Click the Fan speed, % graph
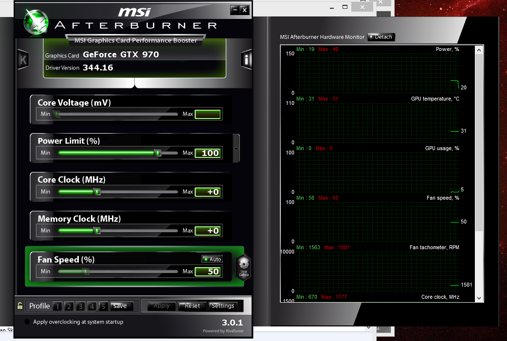This screenshot has width=507, height=341. [378, 222]
